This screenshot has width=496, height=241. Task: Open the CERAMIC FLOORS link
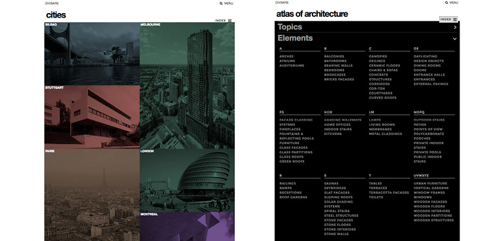[x=384, y=66]
